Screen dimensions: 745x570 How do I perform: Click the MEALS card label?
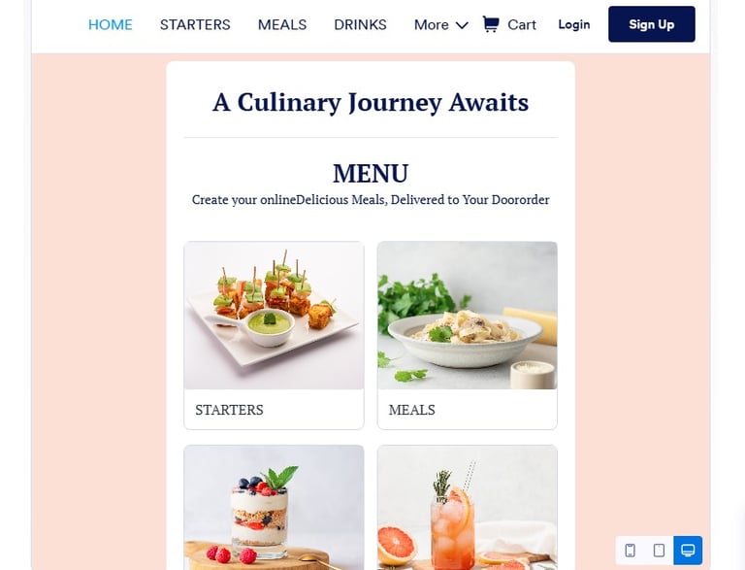coord(411,410)
